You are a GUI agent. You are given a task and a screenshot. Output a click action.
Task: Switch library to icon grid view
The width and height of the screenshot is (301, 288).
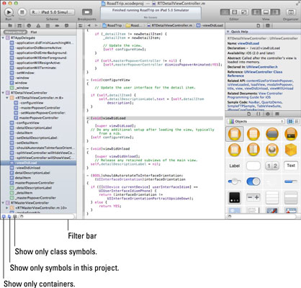[290, 122]
